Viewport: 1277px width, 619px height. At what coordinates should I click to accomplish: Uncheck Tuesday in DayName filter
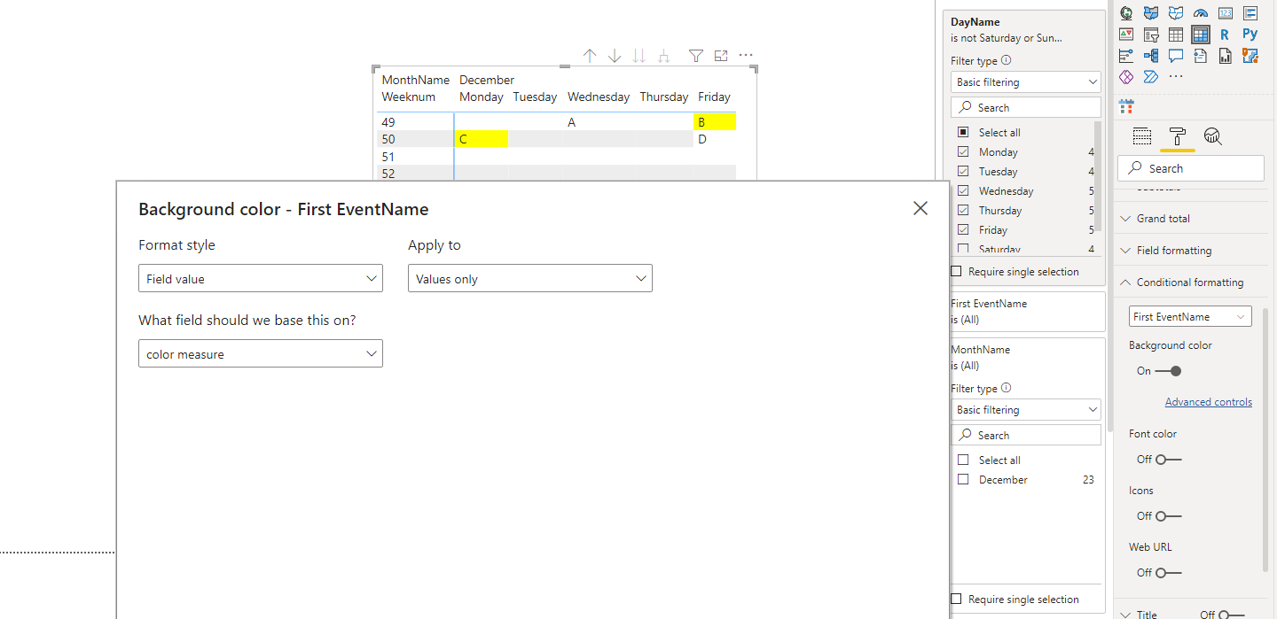click(963, 171)
